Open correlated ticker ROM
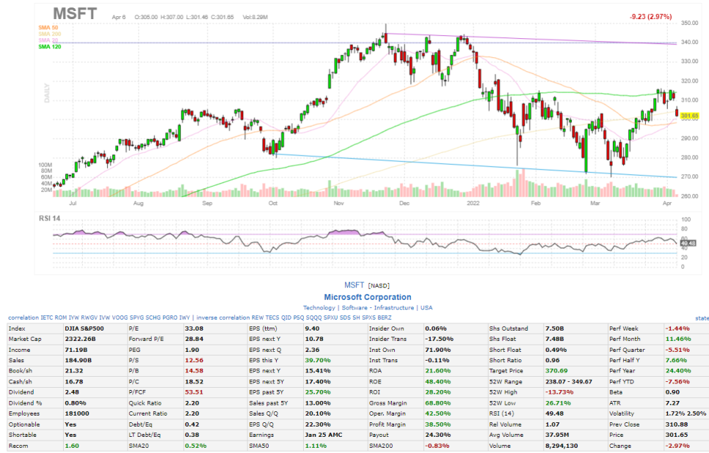The image size is (709, 453). click(x=61, y=317)
